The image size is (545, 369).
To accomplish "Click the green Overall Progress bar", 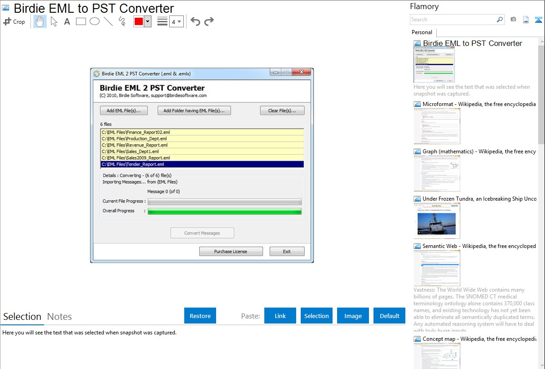I will [225, 211].
